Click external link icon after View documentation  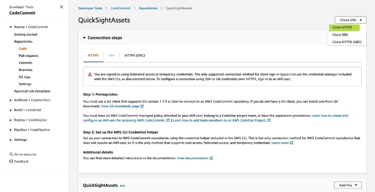coord(211,158)
